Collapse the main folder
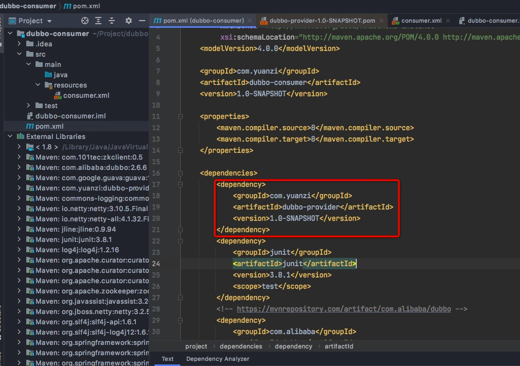The width and height of the screenshot is (520, 366). pos(28,64)
